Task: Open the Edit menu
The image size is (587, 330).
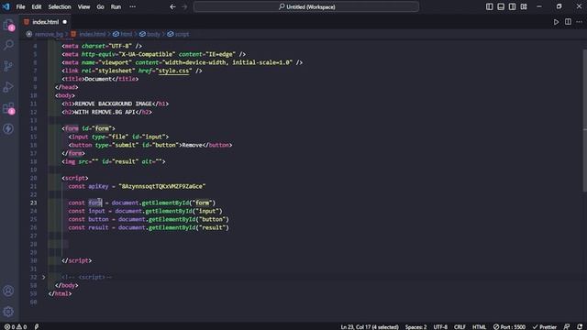Action: (37, 6)
